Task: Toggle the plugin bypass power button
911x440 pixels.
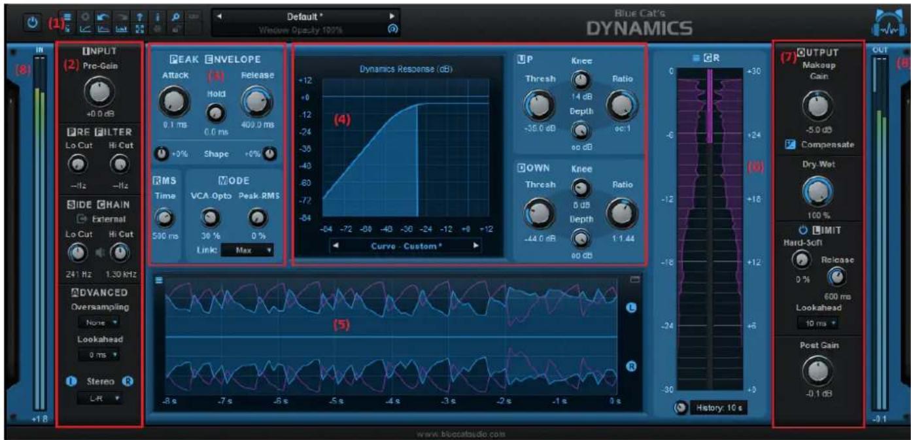Action: pos(33,23)
